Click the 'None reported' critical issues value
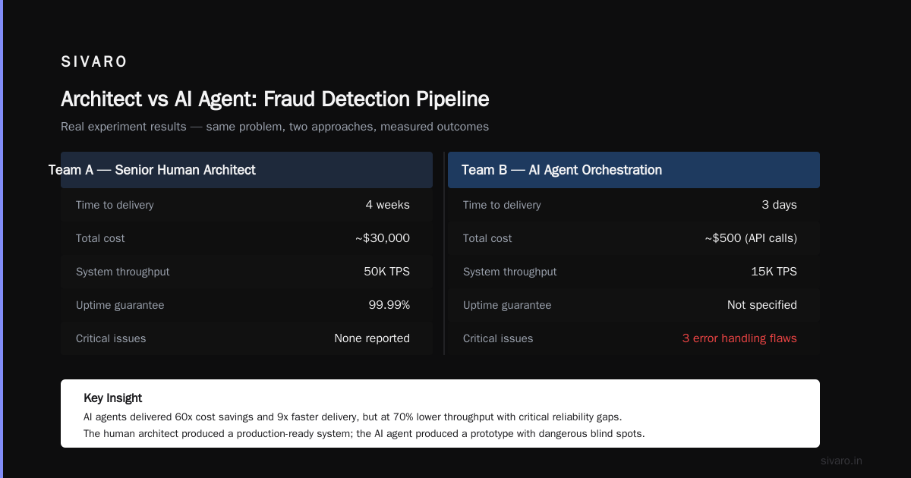This screenshot has height=478, width=911. (372, 338)
